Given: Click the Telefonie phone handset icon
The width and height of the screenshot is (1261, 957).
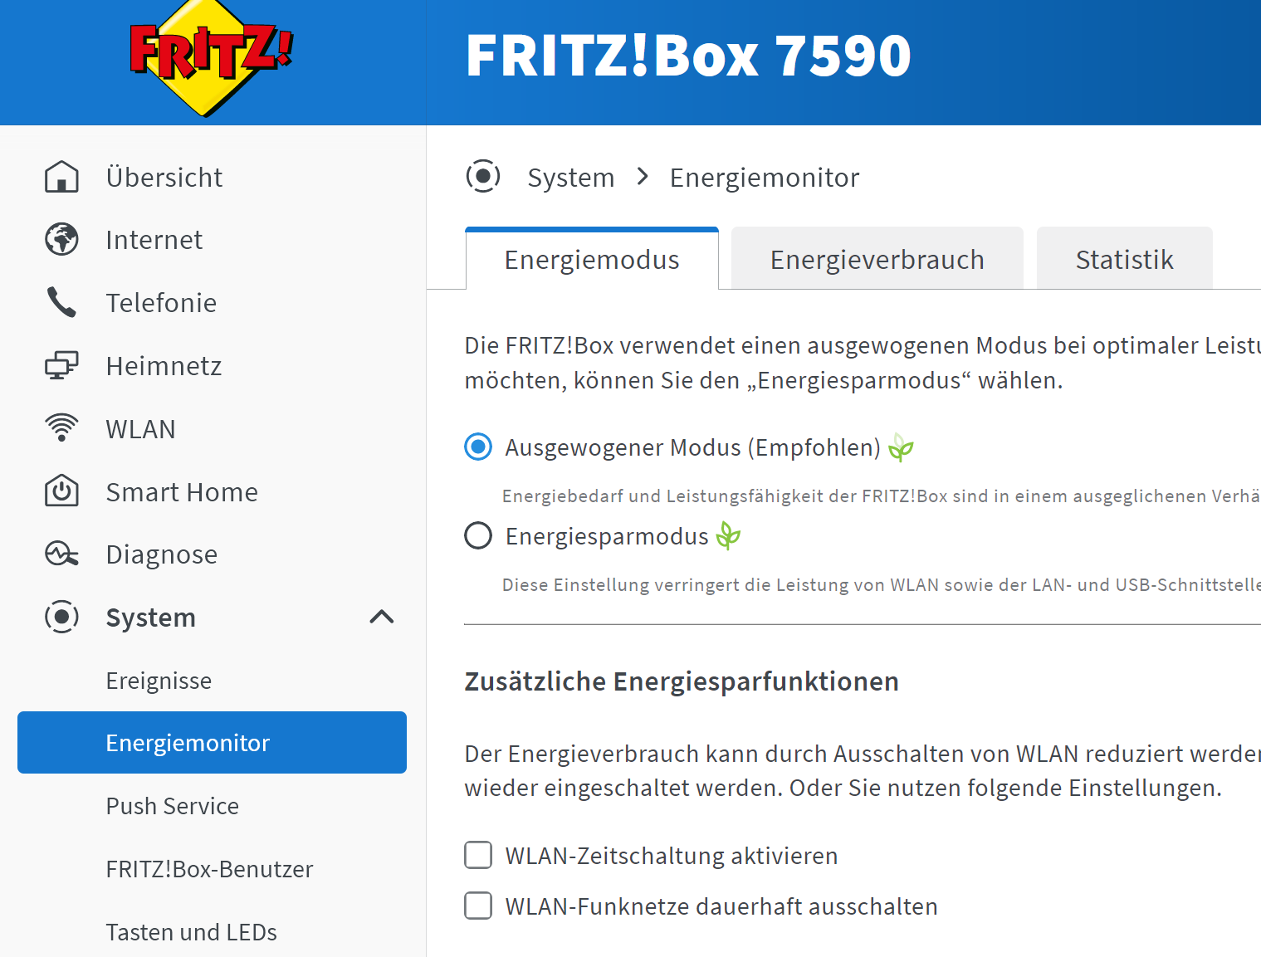Looking at the screenshot, I should tap(61, 302).
